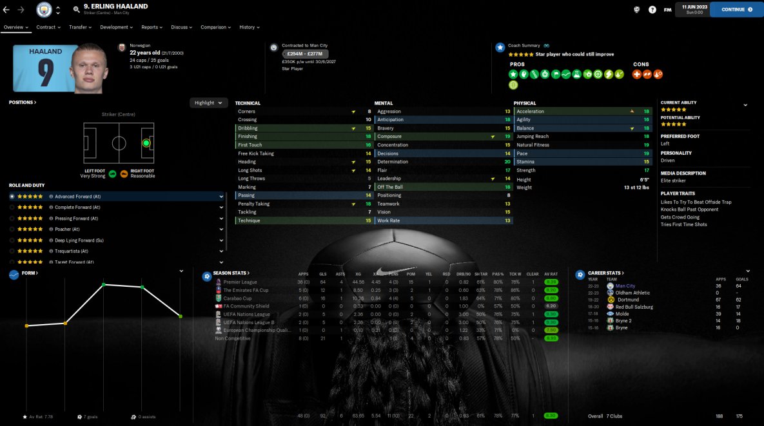Click the Man City career row link
764x426 pixels.
(625, 286)
